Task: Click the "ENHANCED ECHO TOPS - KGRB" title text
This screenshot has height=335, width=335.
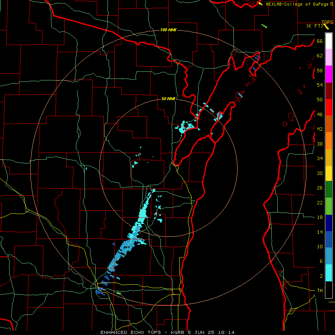Action: tap(142, 332)
